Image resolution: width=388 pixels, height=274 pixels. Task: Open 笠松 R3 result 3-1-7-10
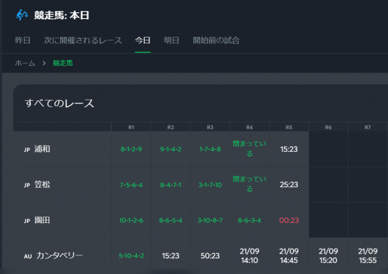click(210, 184)
